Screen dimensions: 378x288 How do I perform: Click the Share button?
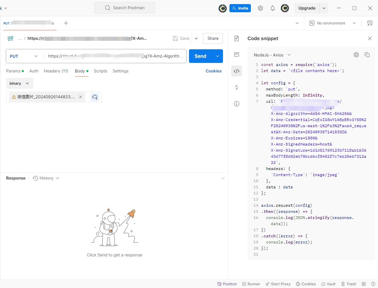coord(213,38)
